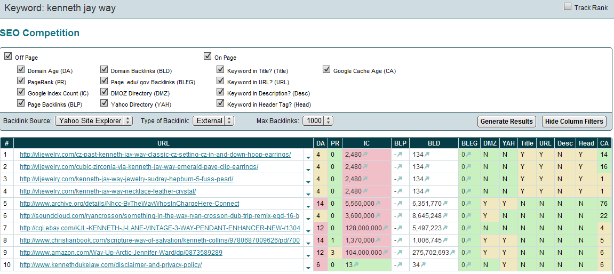Uncheck the Off Page checkbox
This screenshot has height=274, width=614.
(7, 57)
